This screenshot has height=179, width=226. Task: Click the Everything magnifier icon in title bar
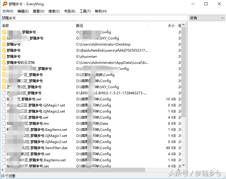tap(5, 4)
